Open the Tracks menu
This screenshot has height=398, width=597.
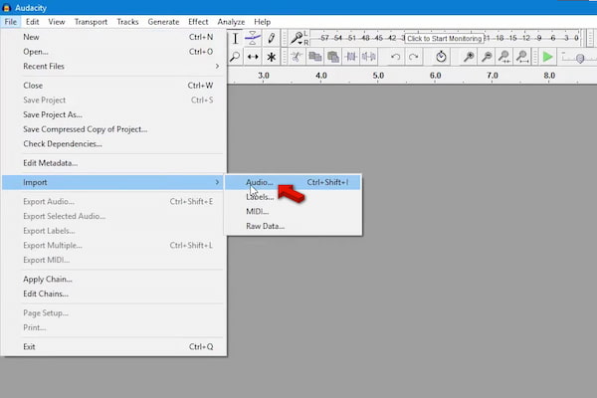[x=127, y=22]
